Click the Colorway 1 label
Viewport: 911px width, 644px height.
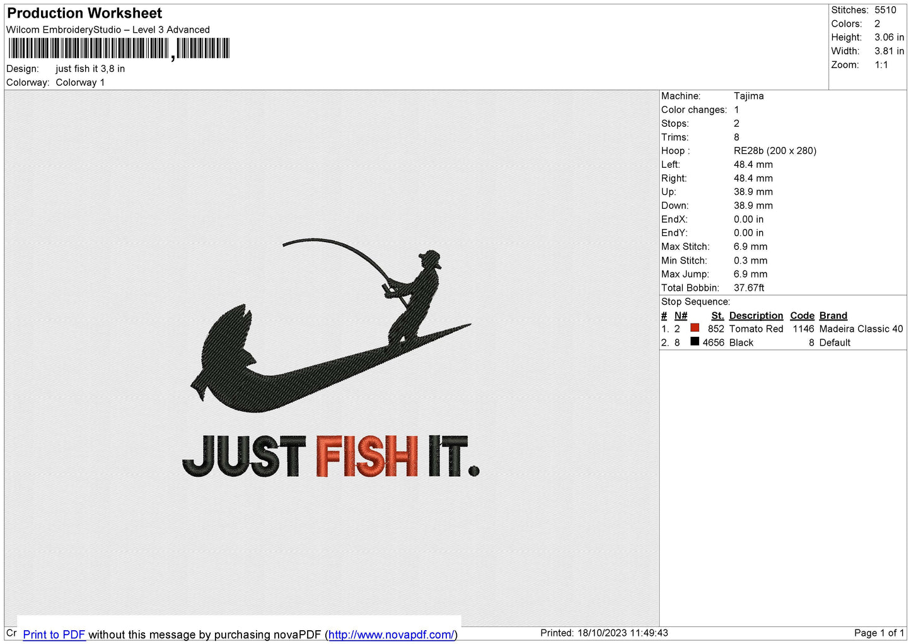point(80,82)
